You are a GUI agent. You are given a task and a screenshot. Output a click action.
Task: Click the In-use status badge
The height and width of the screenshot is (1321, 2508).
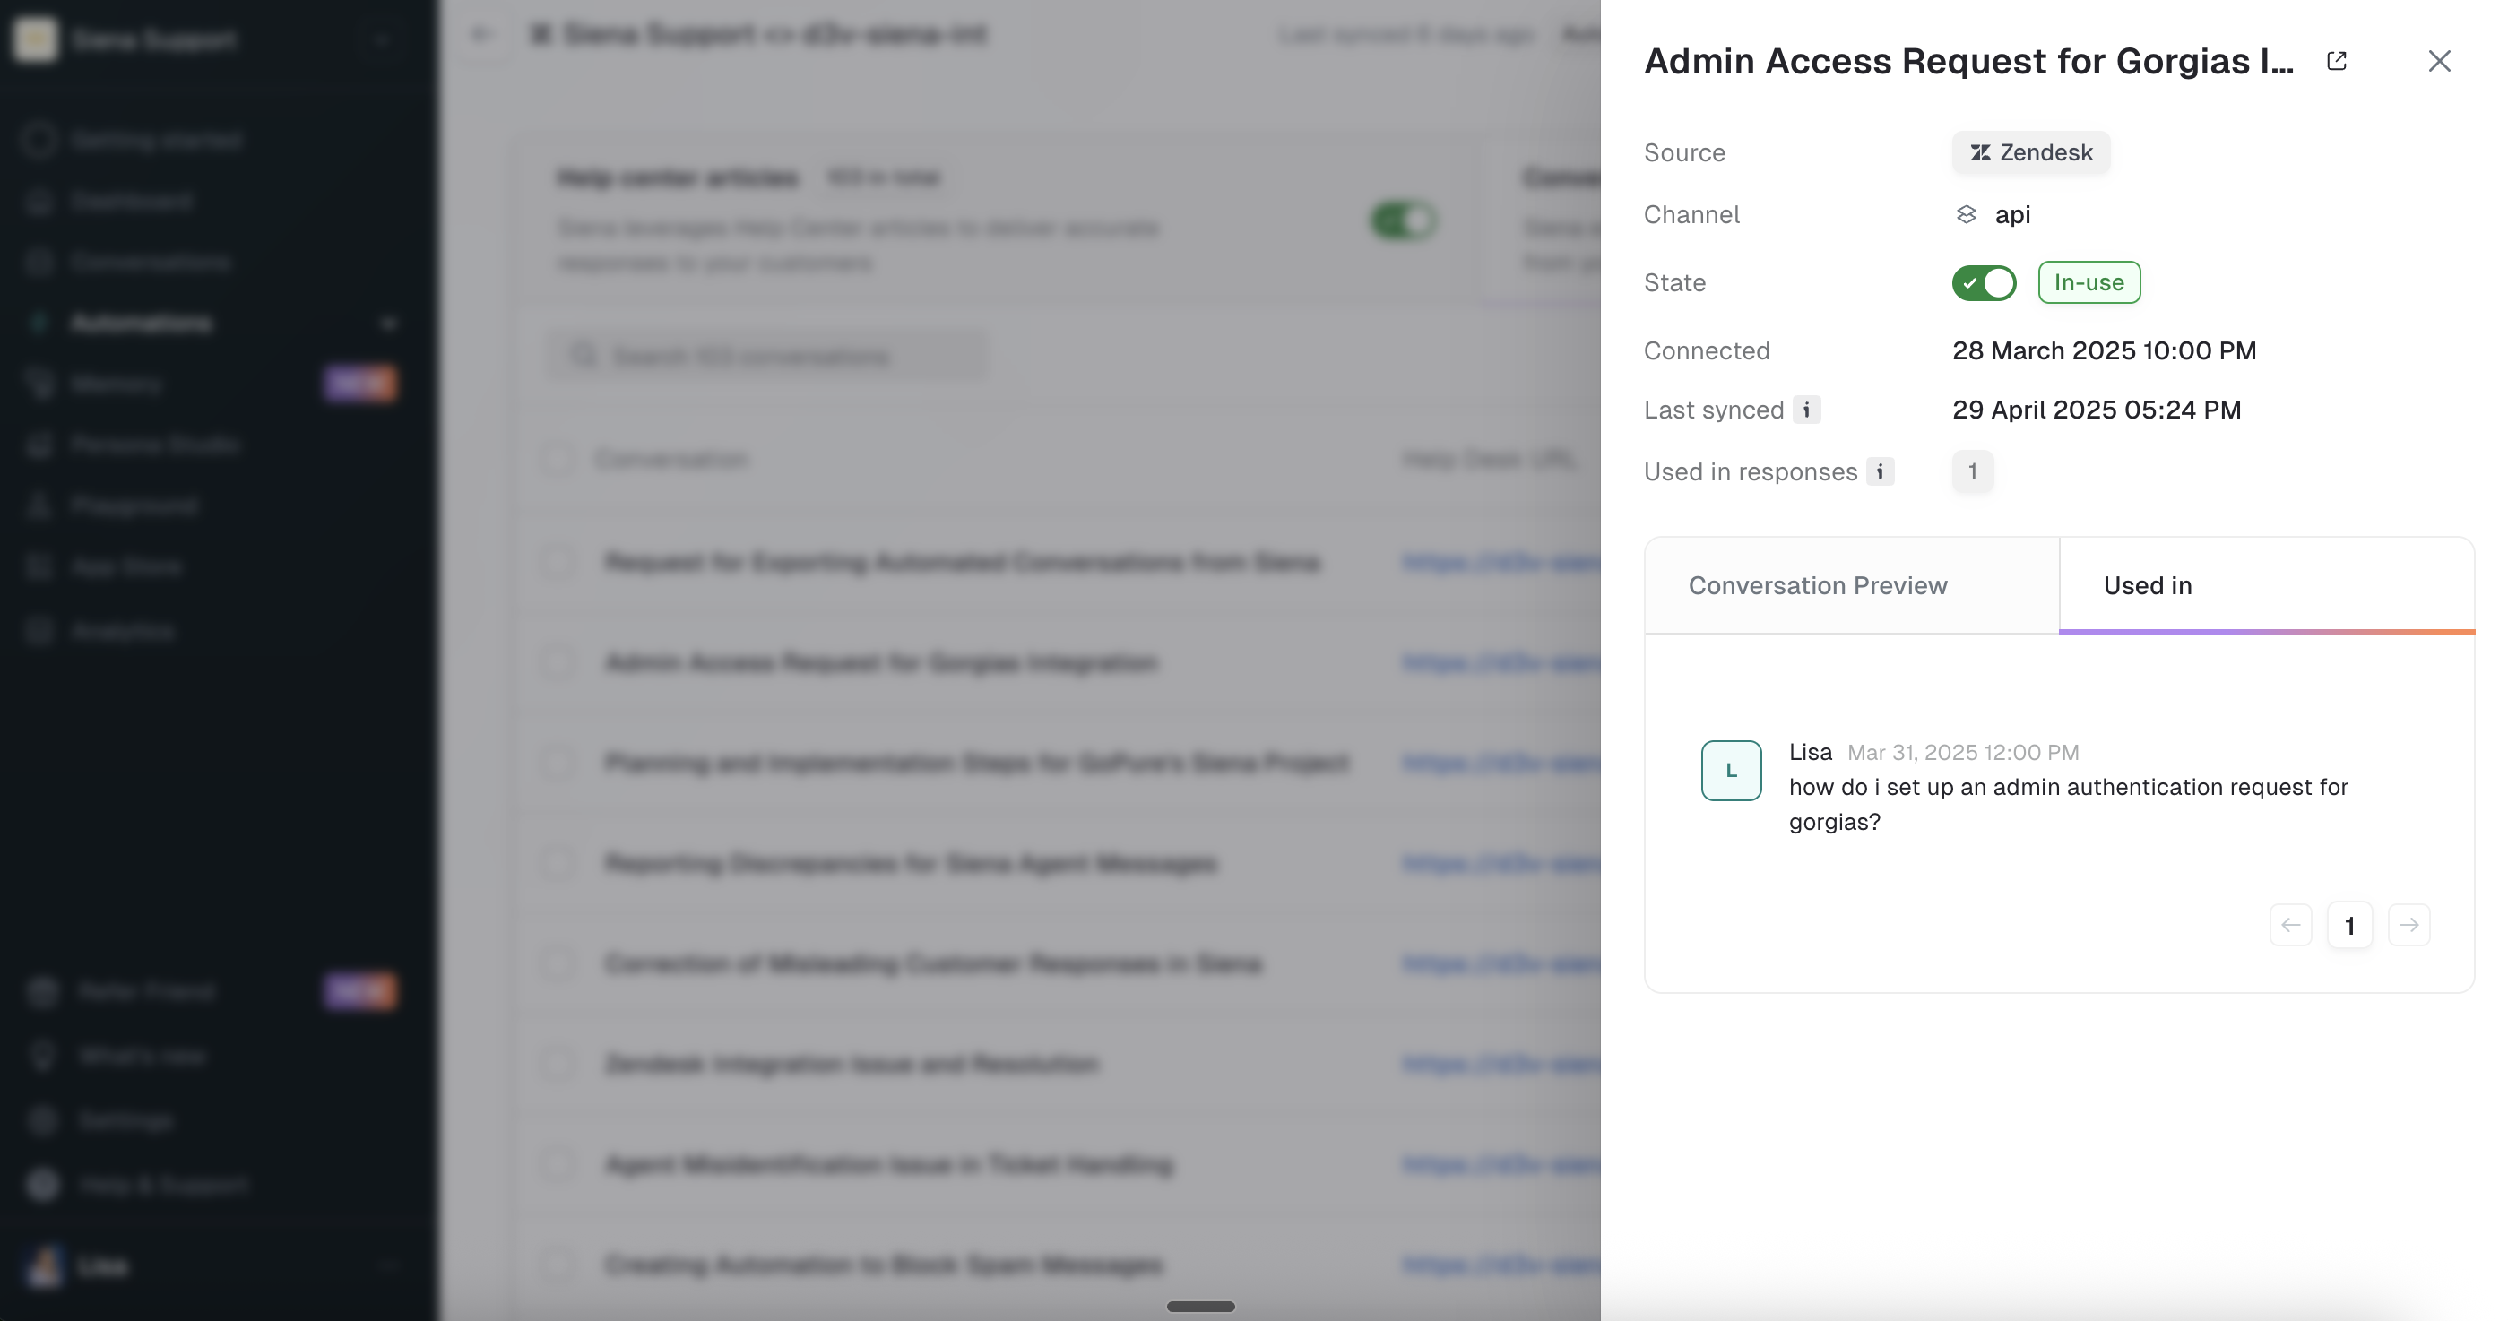2089,282
